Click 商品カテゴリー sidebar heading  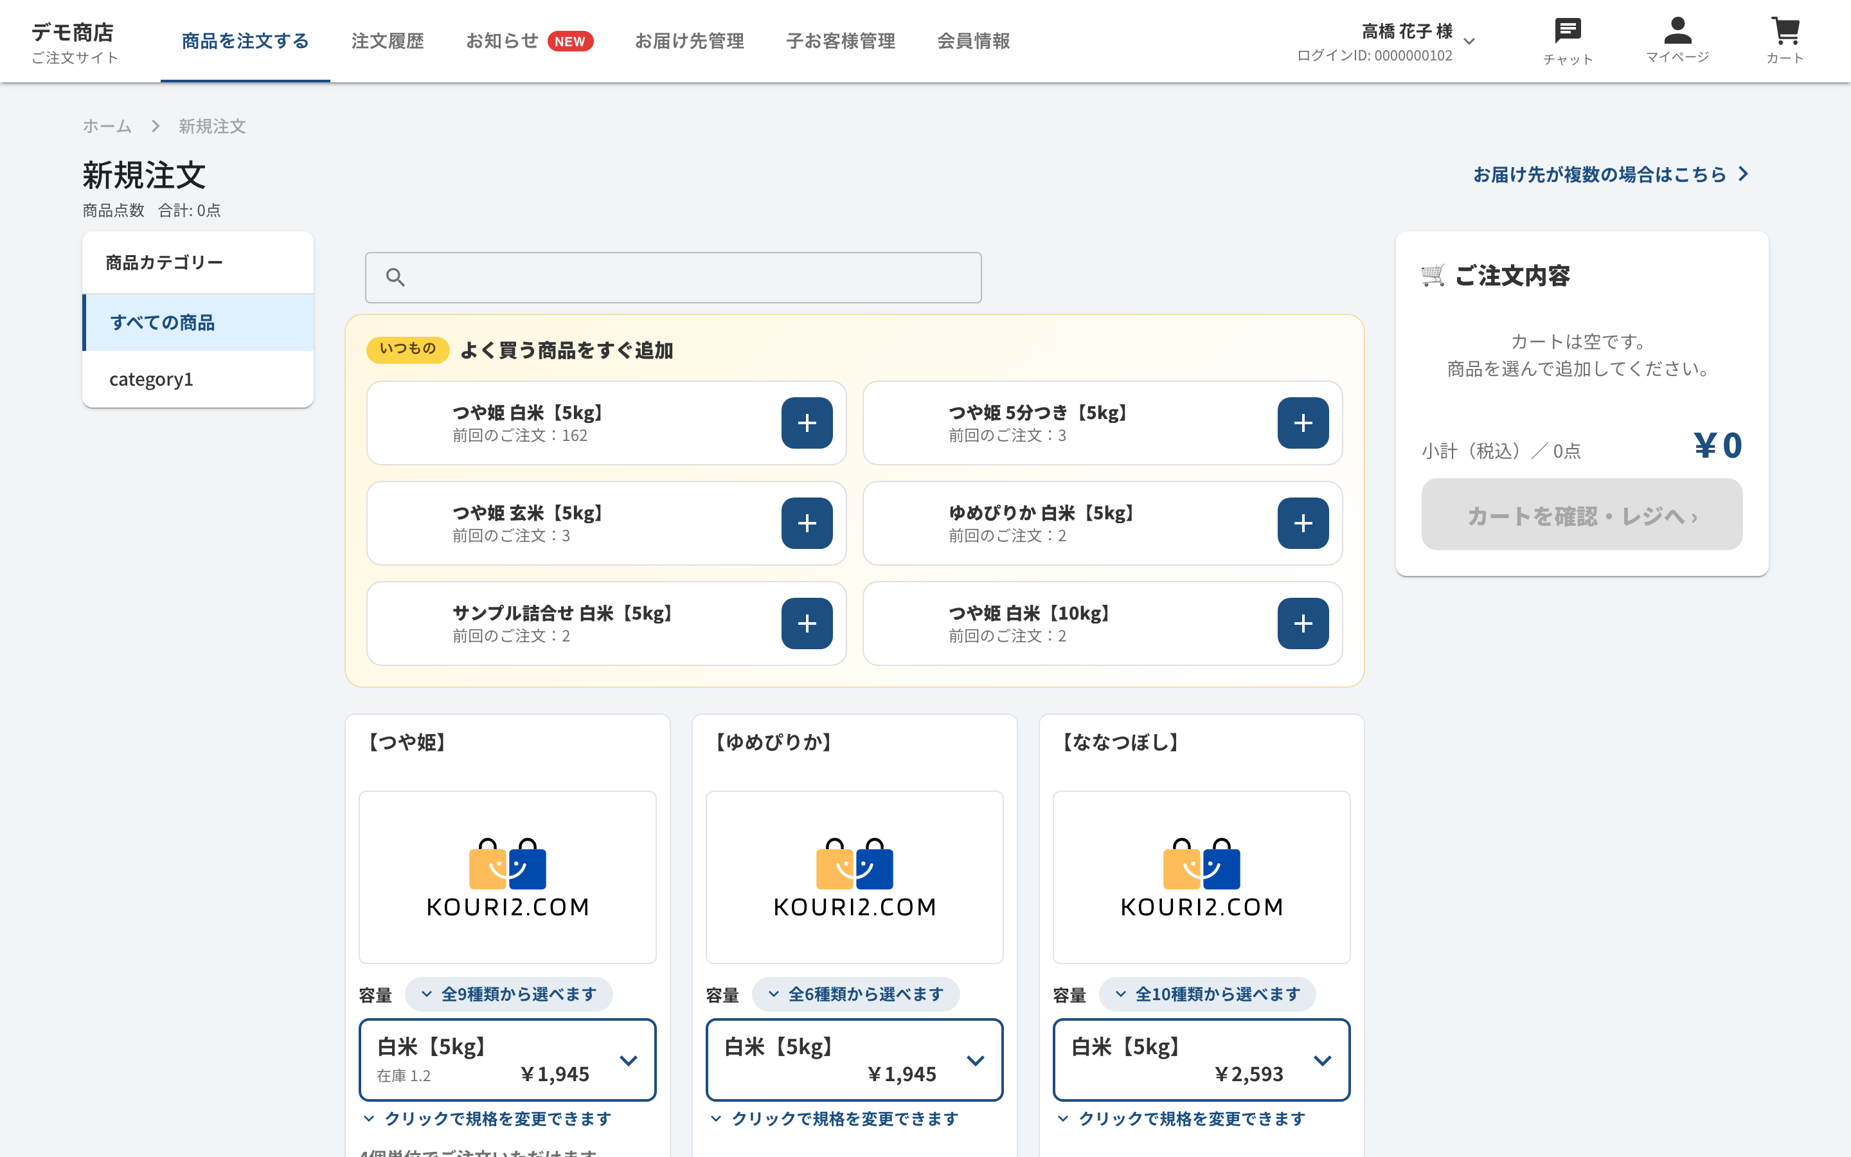(165, 262)
